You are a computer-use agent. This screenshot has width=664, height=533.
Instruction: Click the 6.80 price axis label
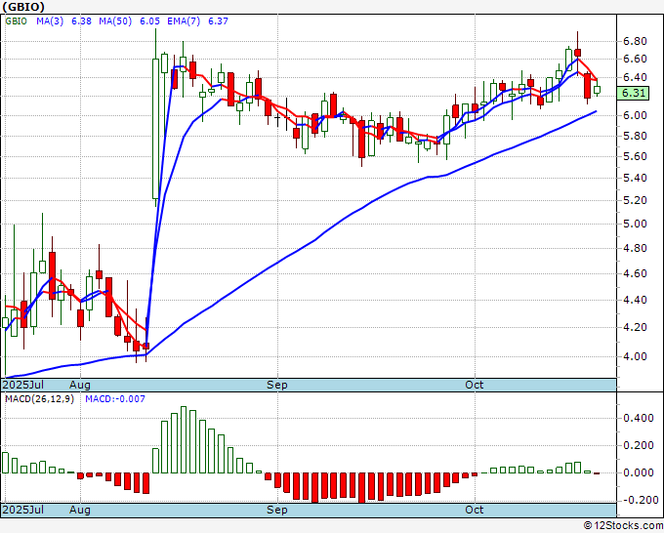635,42
